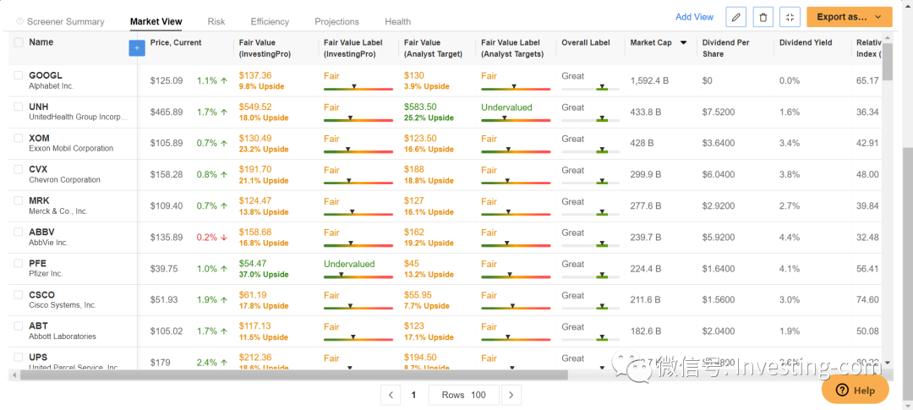913x410 pixels.
Task: Click the CSCO ticker name
Action: point(41,295)
